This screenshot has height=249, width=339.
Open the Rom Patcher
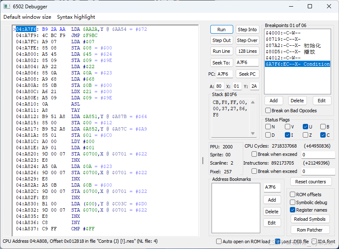310,230
